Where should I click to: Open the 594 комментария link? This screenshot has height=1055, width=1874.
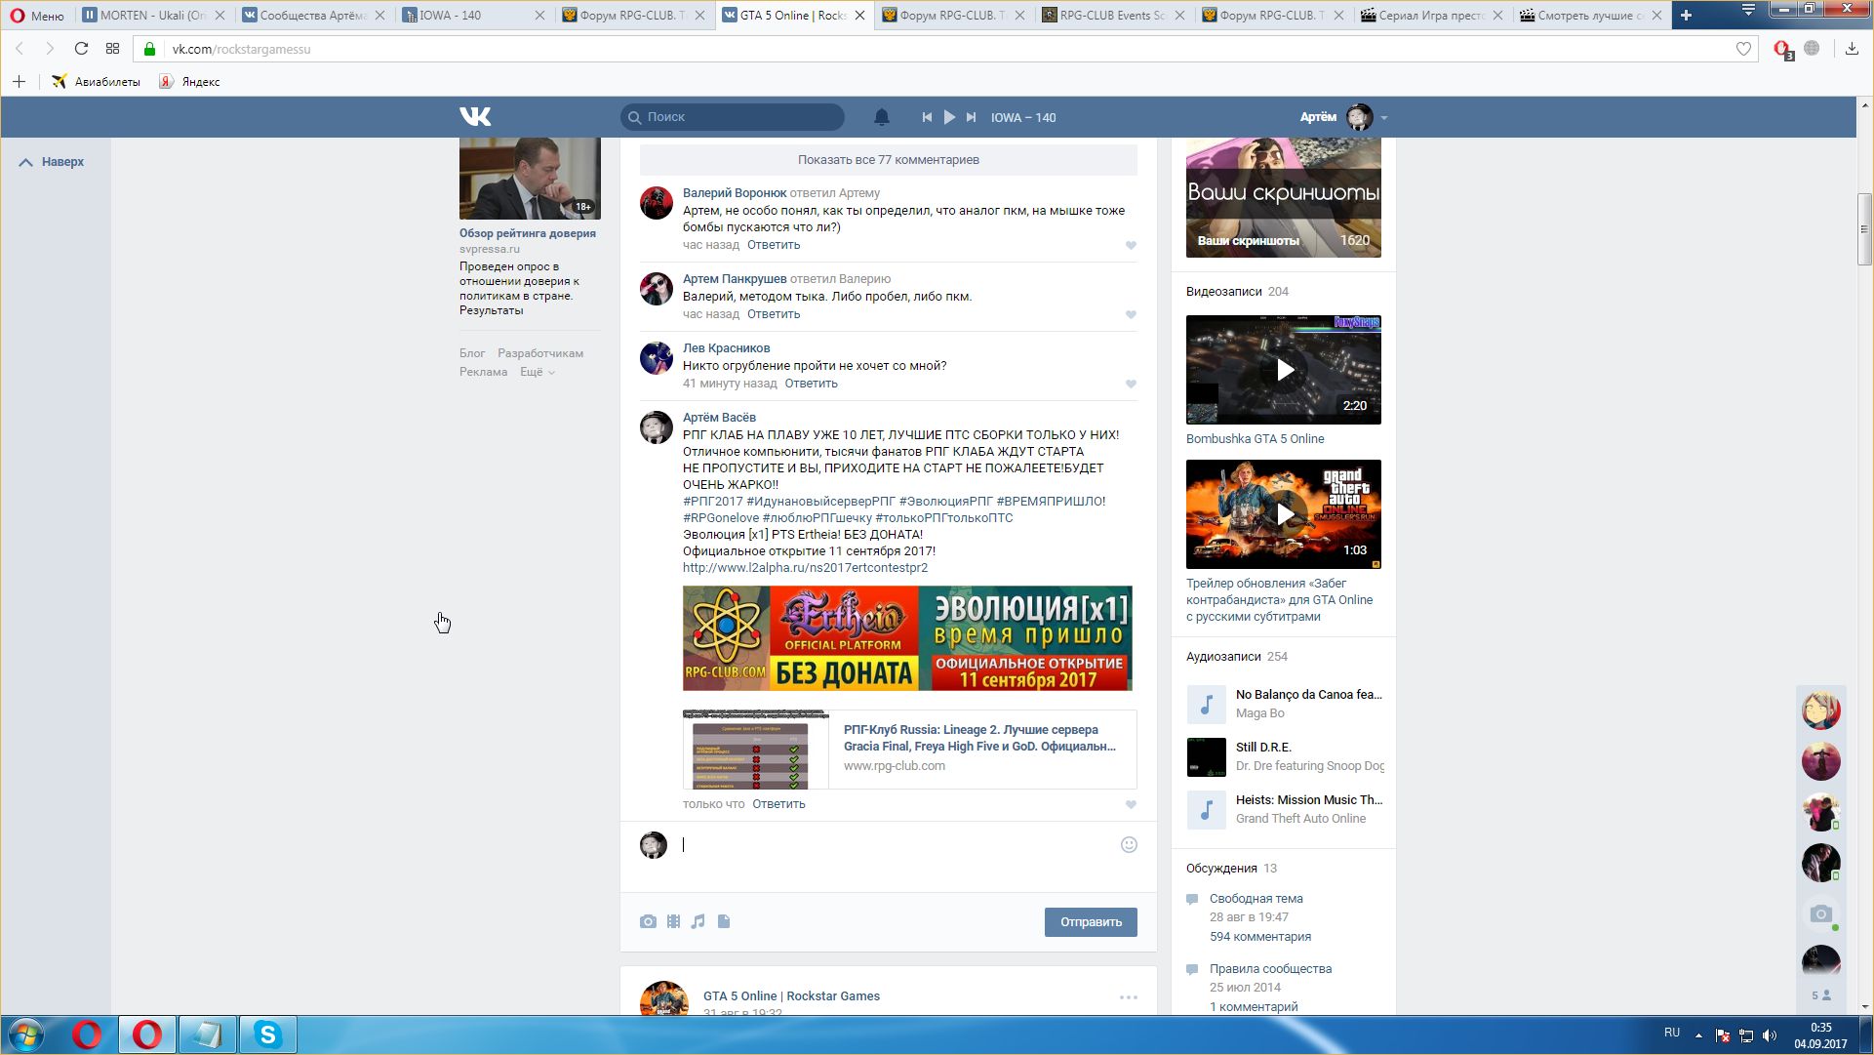pyautogui.click(x=1260, y=937)
